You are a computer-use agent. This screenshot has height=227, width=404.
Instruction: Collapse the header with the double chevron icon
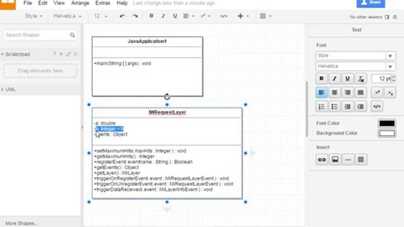point(395,17)
